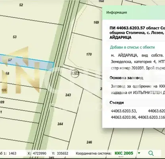Screen dimensions: 165x159
Task: Click parcel 244 on the map
Action: [x=60, y=124]
